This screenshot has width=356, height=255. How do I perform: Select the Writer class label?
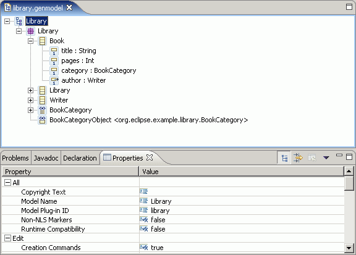[x=59, y=100]
